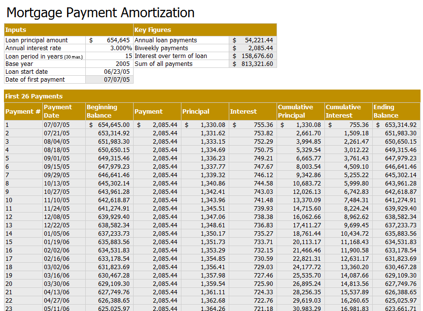The height and width of the screenshot is (311, 423).
Task: Click the Key Figures section header
Action: (205, 30)
